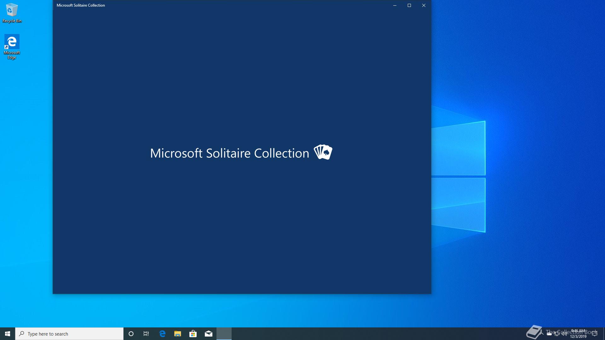This screenshot has width=605, height=340.
Task: Open the Windows Start menu
Action: [8, 334]
